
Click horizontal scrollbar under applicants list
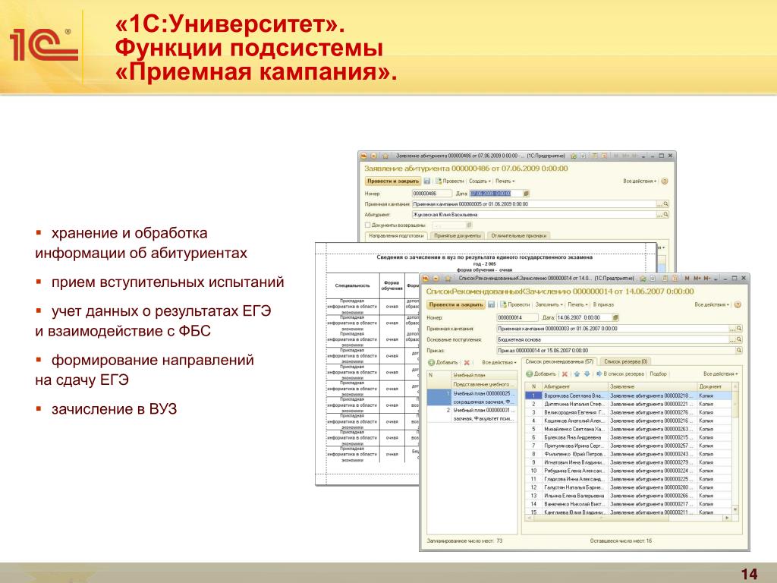click(628, 518)
